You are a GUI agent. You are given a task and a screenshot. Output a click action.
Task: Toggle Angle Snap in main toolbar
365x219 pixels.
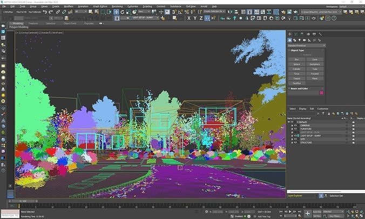click(x=180, y=12)
